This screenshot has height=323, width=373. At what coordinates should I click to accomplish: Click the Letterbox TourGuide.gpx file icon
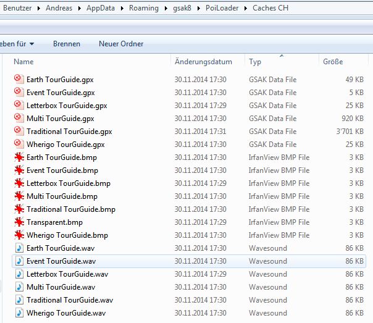pyautogui.click(x=19, y=105)
